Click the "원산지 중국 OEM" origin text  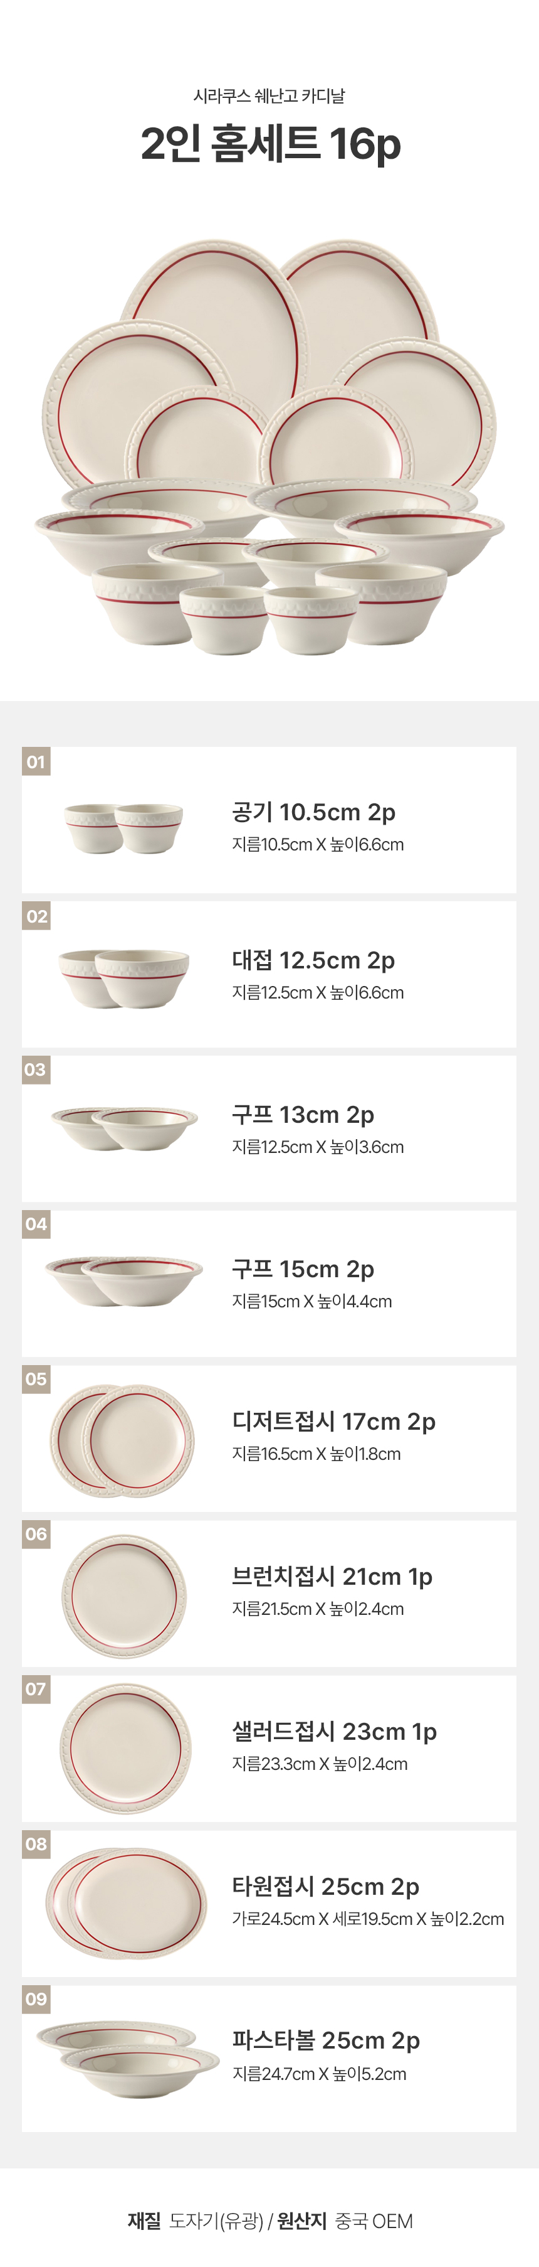345,2221
